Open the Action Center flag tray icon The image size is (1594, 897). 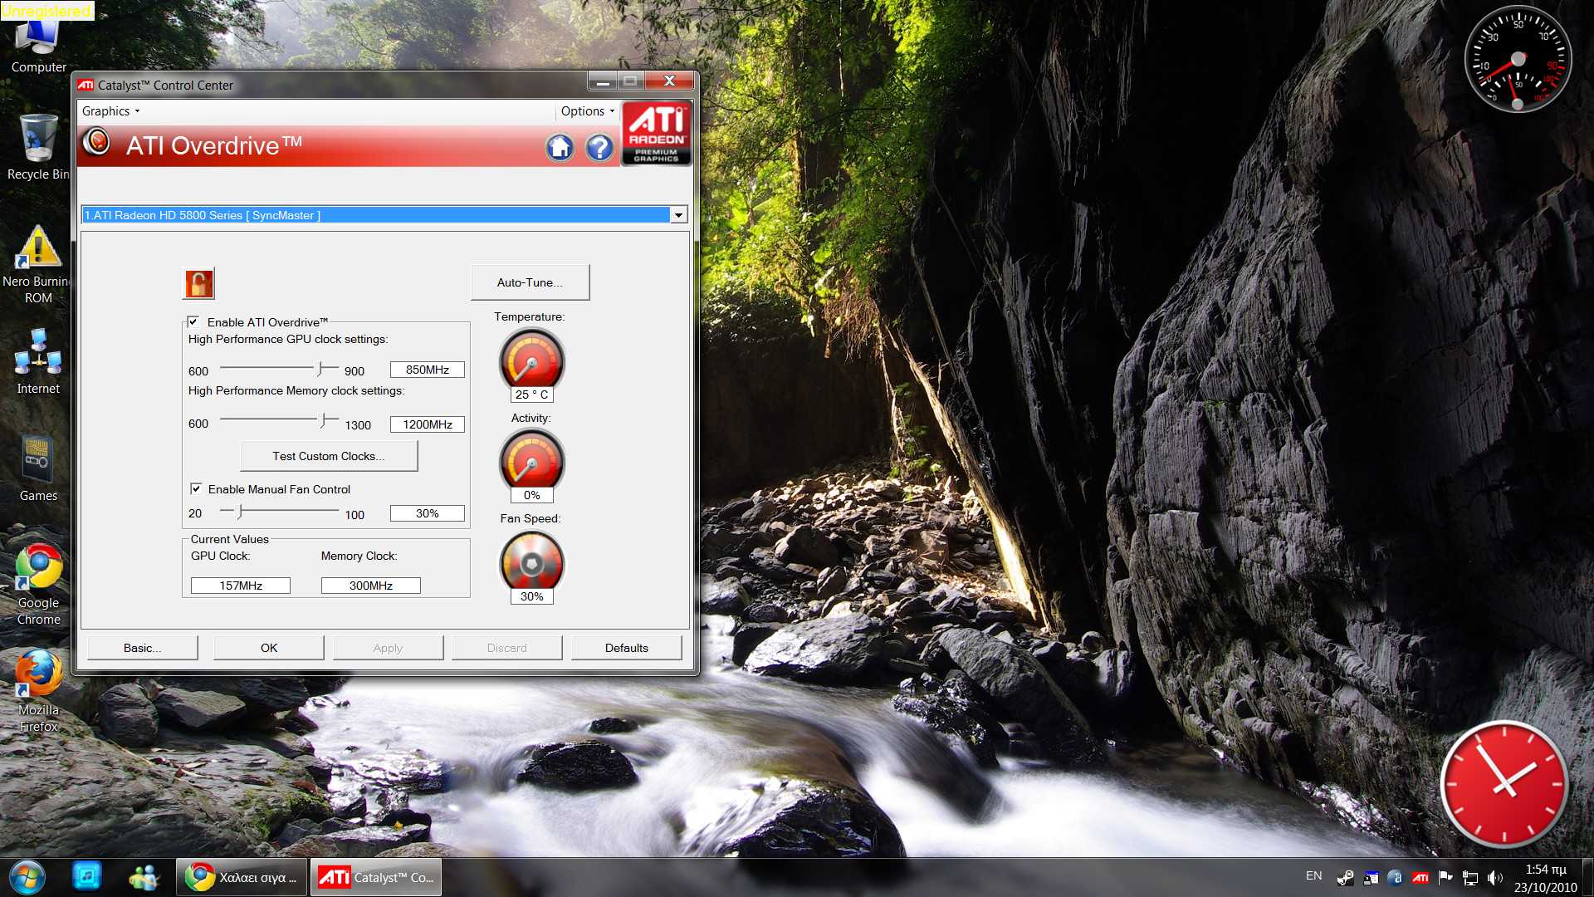(1445, 877)
